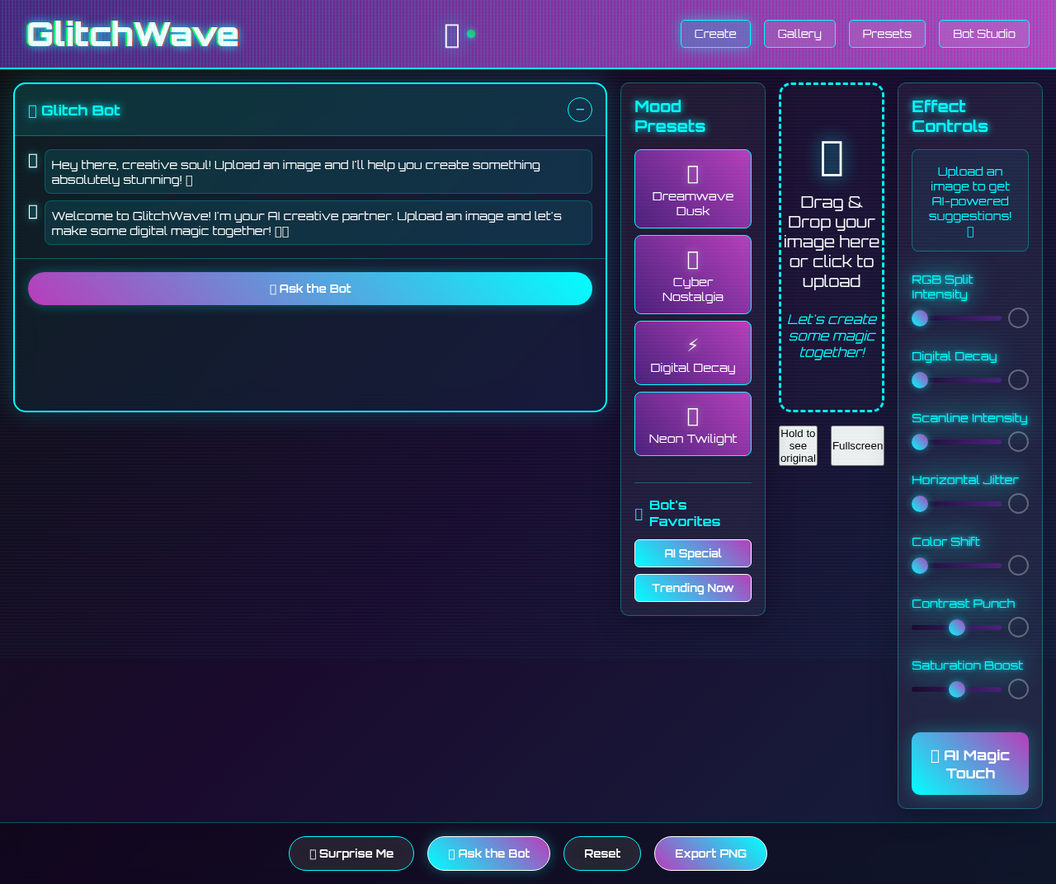The image size is (1056, 884).
Task: Open the Presets page
Action: coord(887,34)
